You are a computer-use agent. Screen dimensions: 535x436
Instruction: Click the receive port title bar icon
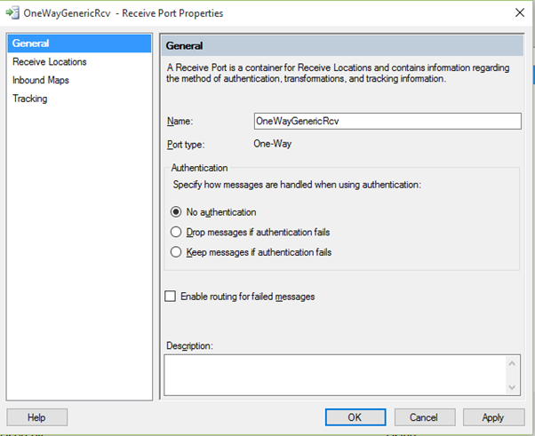12,13
